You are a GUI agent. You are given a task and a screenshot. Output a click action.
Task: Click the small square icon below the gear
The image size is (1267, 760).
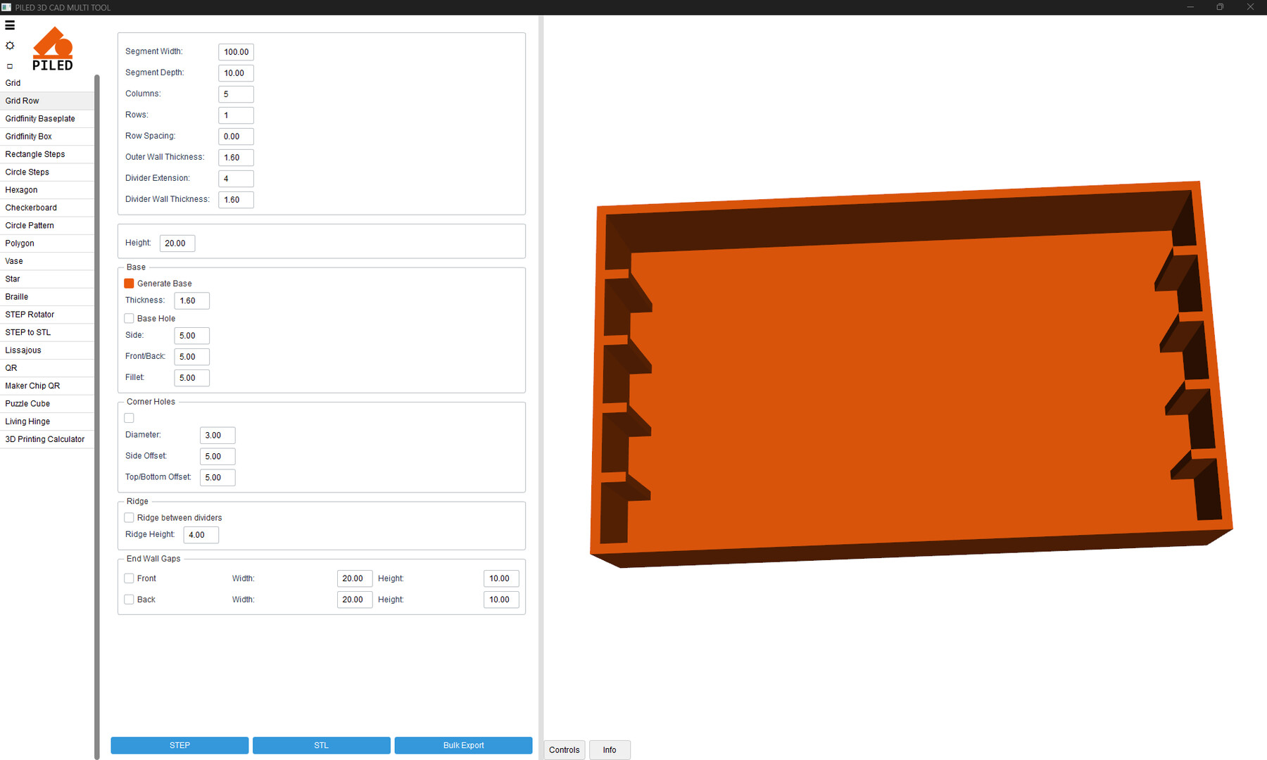click(x=10, y=66)
